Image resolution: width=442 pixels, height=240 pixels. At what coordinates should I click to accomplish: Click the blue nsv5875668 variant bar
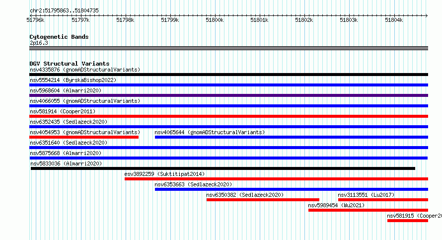point(228,158)
